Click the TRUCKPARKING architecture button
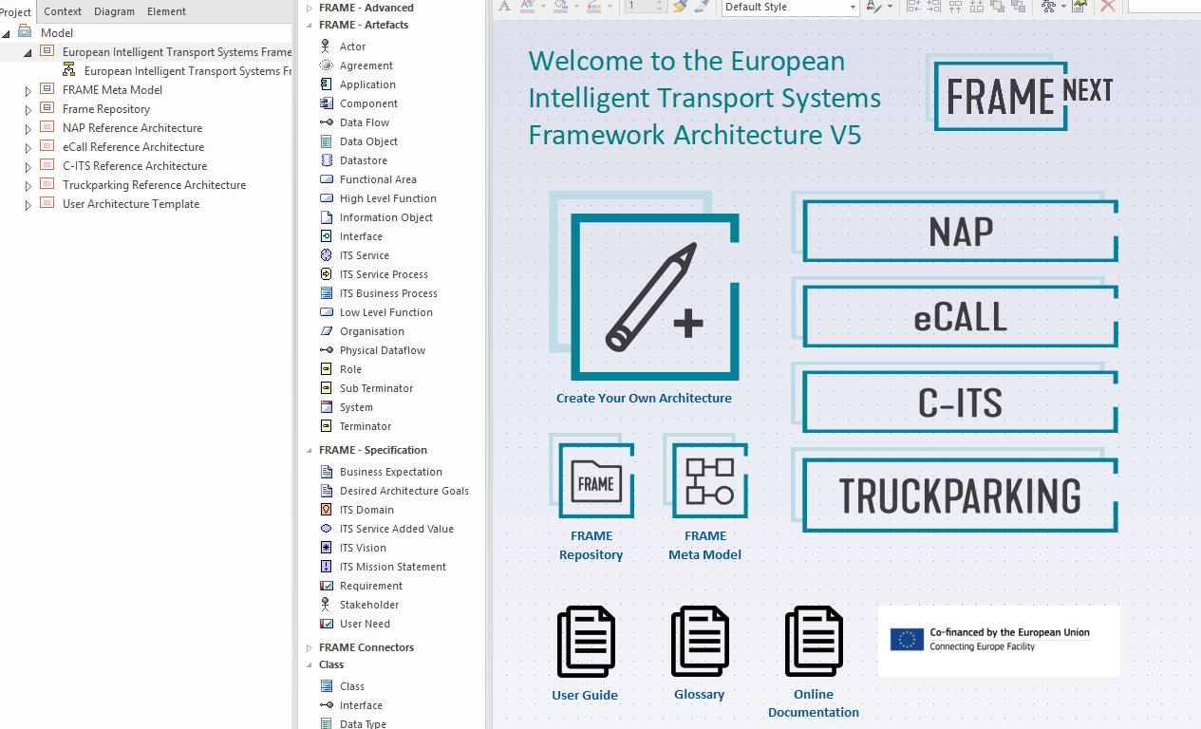Viewport: 1201px width, 729px height. point(960,495)
